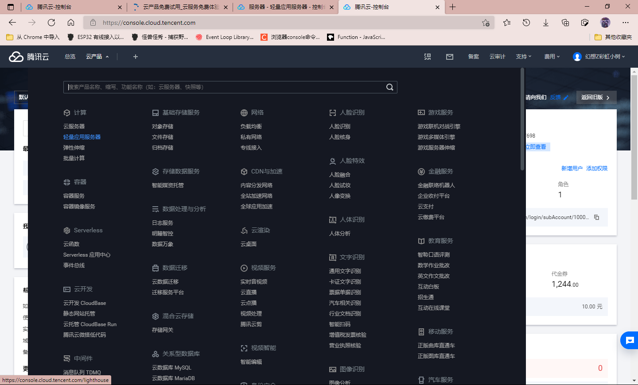Open 浏览器console命令 bookmark
Screen dimensions: 638x385
290,37
